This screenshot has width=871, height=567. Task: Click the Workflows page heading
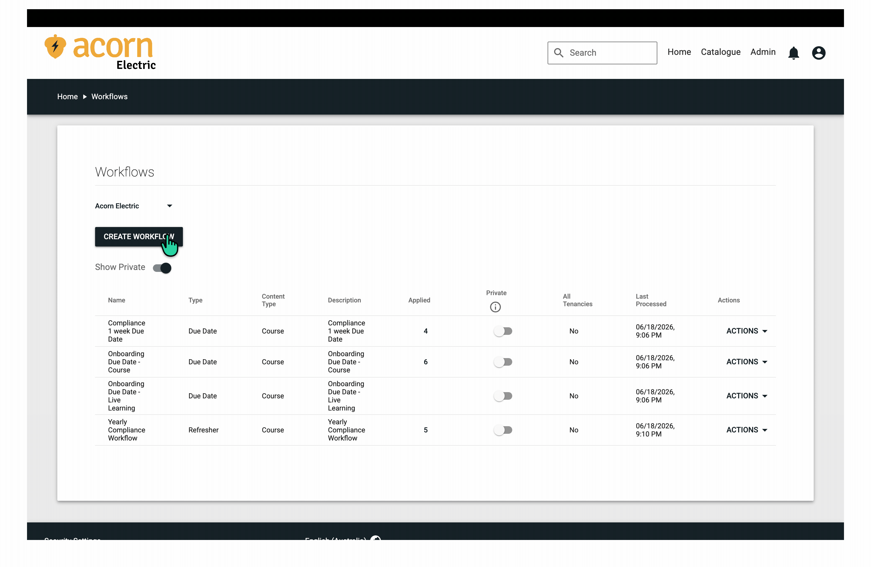(125, 172)
